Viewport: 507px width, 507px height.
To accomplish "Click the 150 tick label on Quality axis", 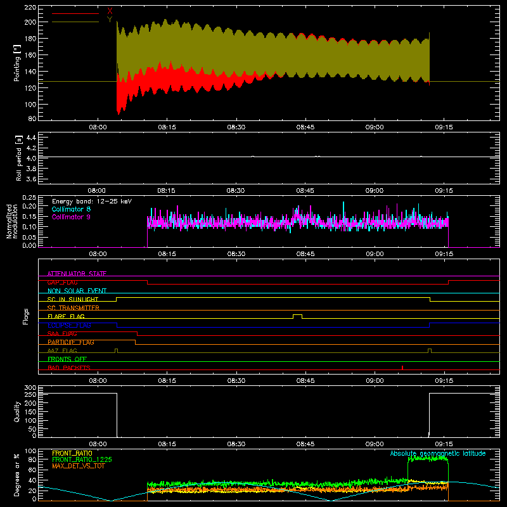I will [30, 412].
